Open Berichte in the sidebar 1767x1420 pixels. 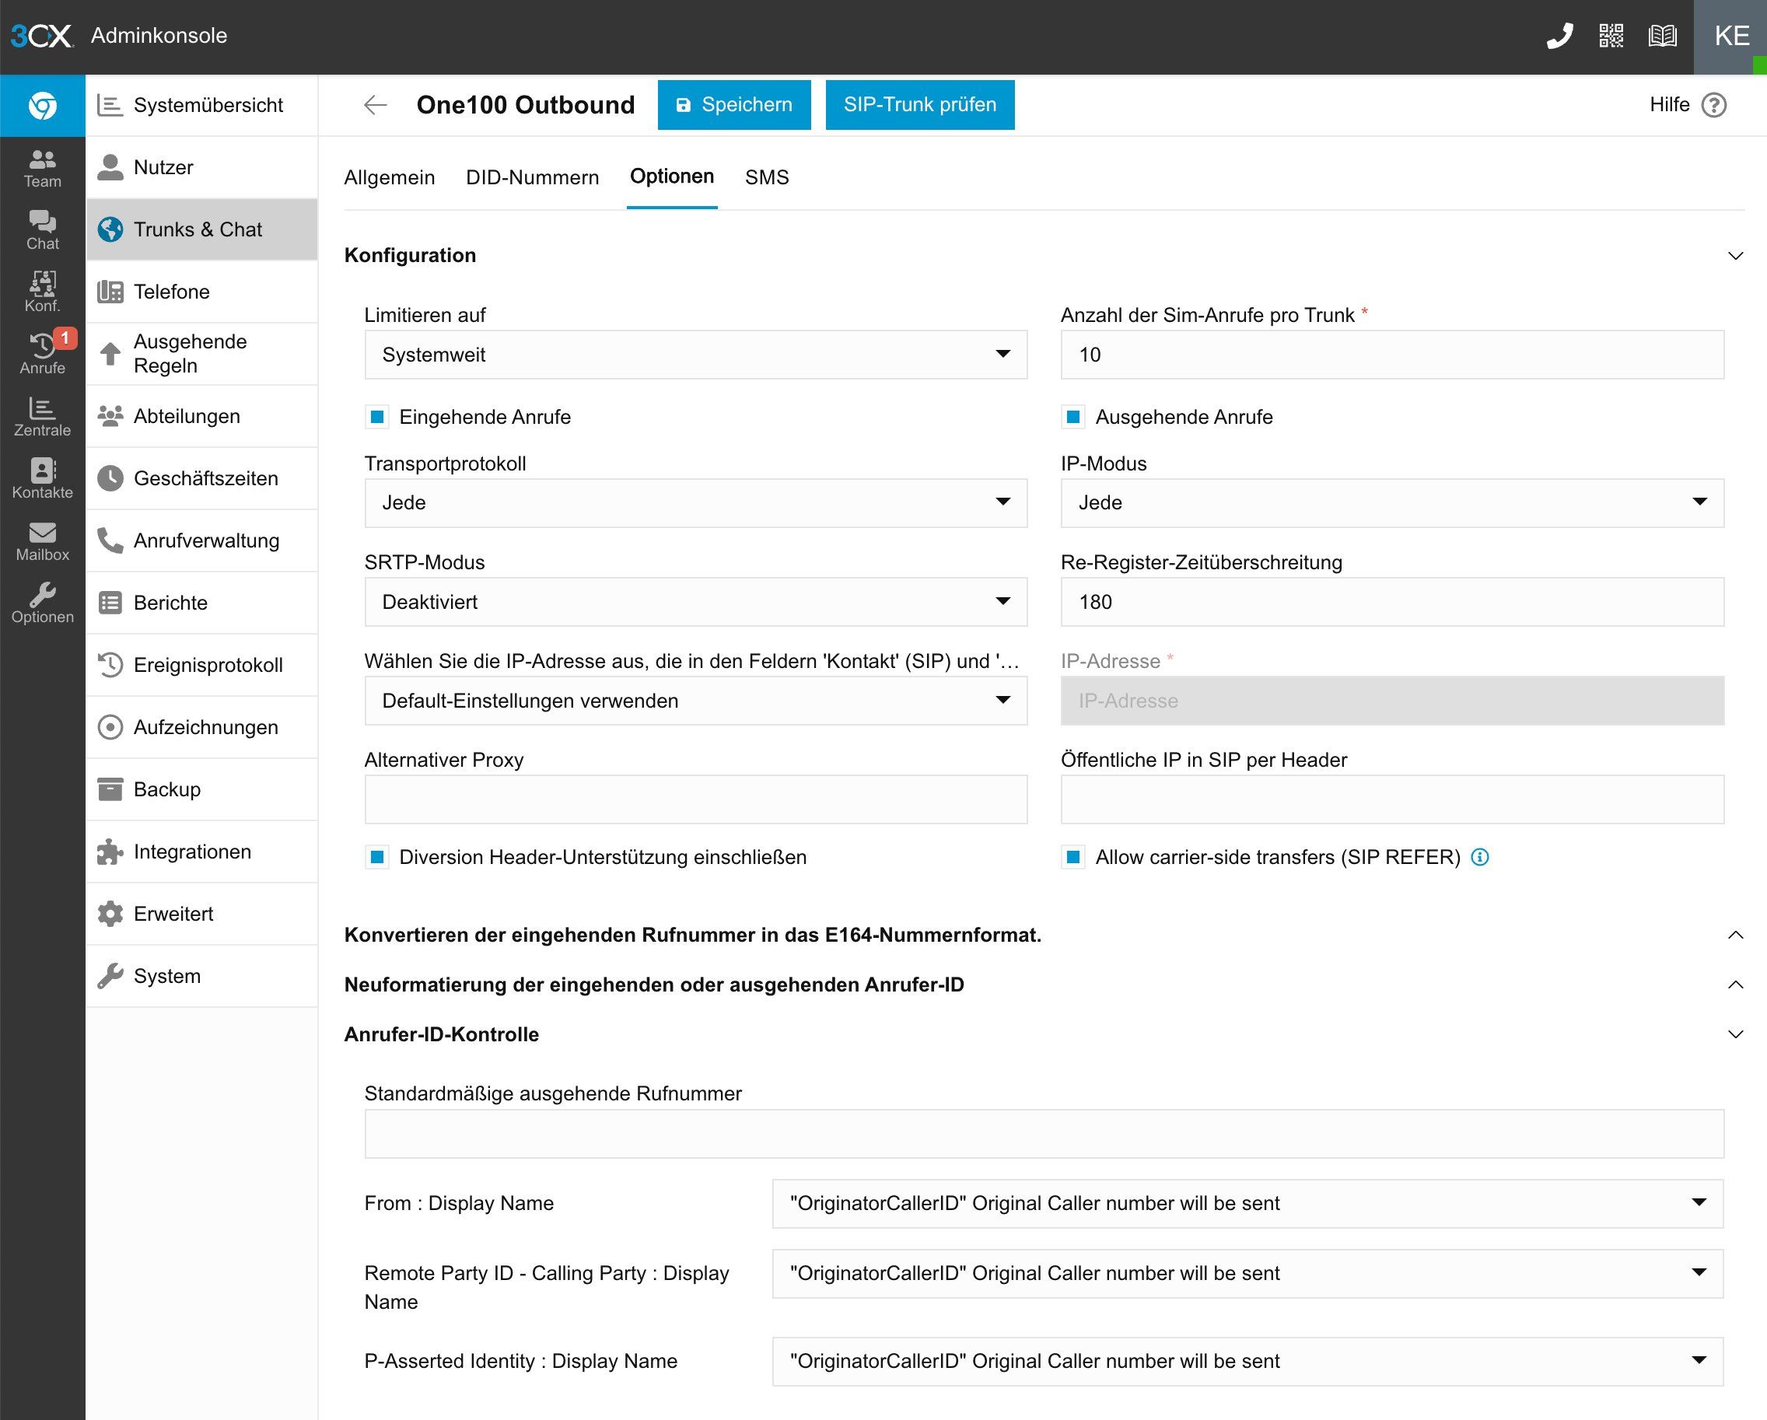[x=201, y=603]
